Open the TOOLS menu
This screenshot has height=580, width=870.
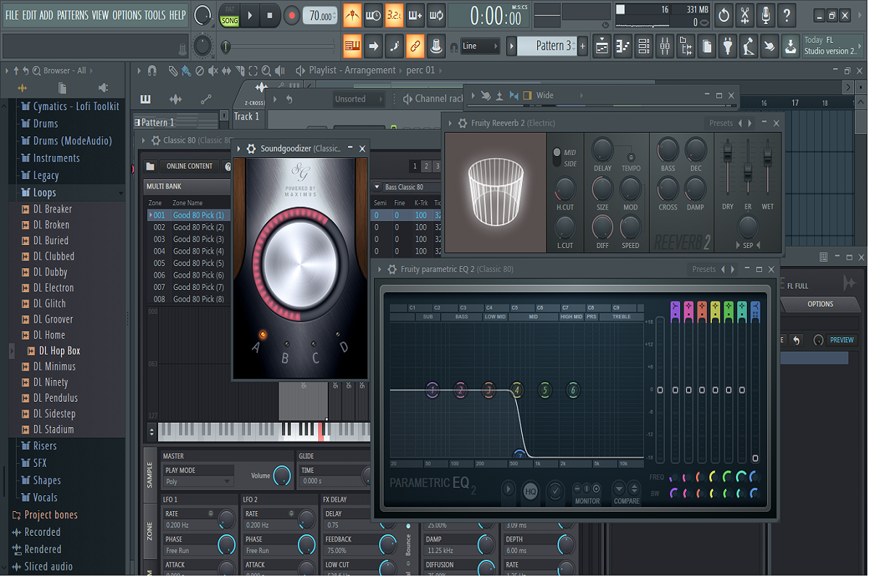tap(155, 15)
